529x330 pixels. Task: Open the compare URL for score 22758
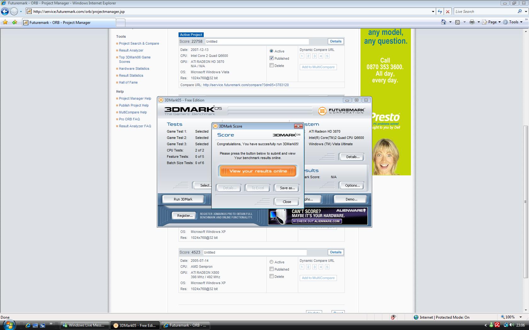pos(246,85)
